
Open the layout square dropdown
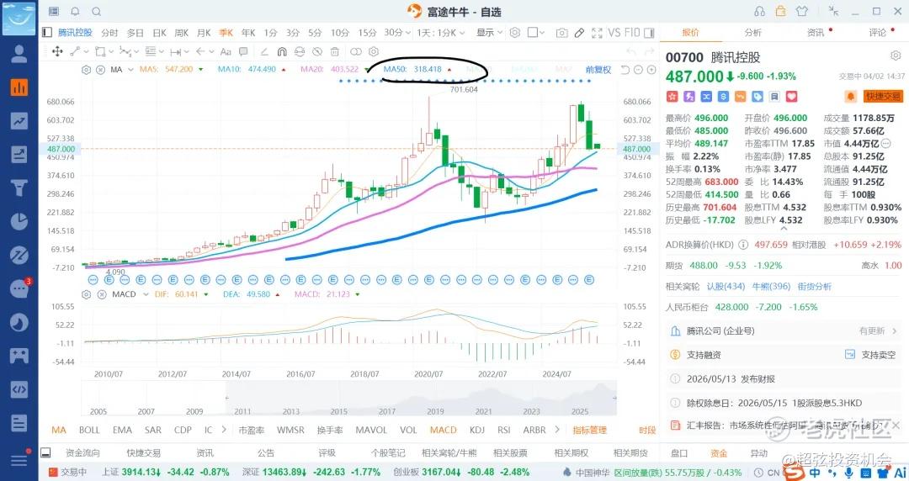(x=536, y=33)
